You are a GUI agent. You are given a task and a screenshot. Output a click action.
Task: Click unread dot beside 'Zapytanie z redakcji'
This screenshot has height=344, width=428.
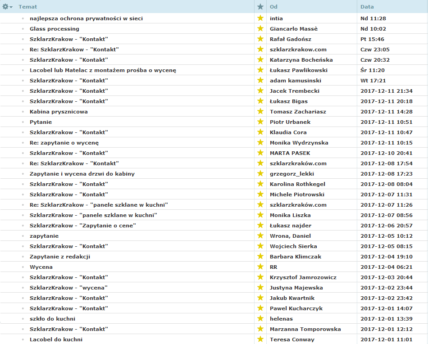pyautogui.click(x=23, y=257)
